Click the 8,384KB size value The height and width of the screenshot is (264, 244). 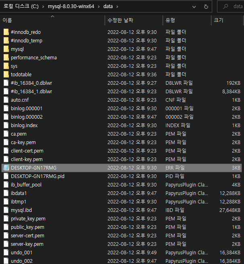pyautogui.click(x=231, y=91)
